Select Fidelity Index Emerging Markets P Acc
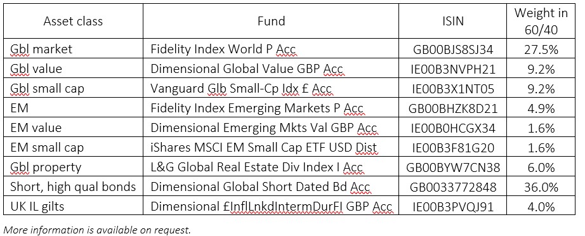This screenshot has height=236, width=585. pos(271,108)
